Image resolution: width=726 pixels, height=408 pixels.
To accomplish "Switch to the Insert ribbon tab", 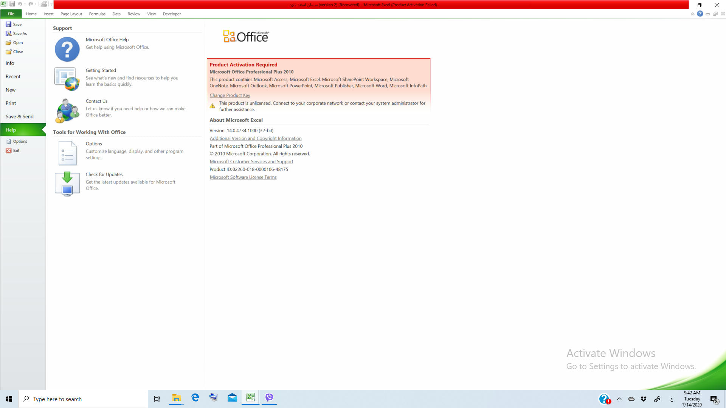I will 48,14.
